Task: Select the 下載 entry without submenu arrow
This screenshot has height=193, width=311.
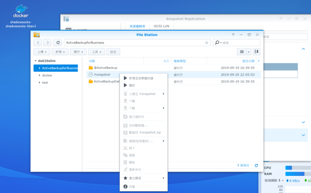Action: tap(144, 101)
